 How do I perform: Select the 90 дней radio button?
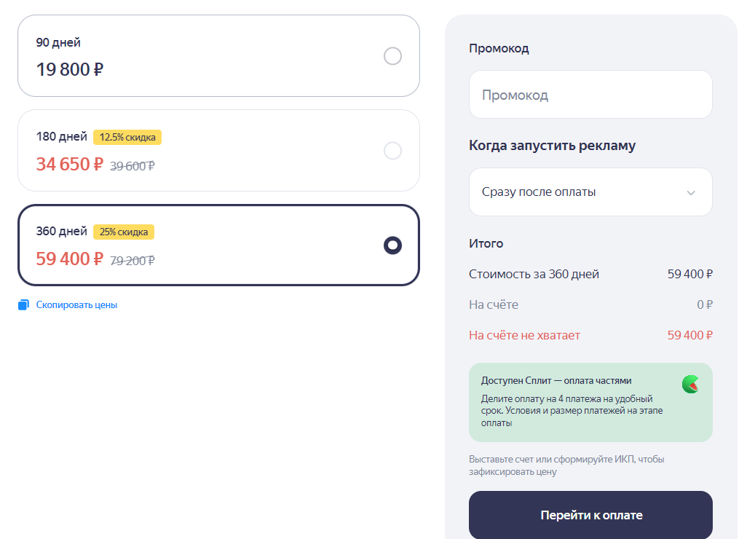point(392,56)
